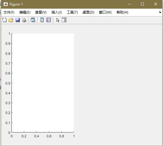Open the 文件(F) menu
The width and height of the screenshot is (164, 146).
[9, 12]
